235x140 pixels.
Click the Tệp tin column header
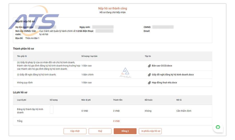(148, 56)
